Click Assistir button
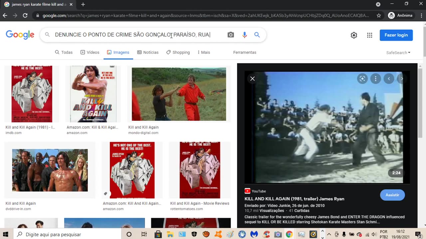This screenshot has height=239, width=426. tap(392, 195)
